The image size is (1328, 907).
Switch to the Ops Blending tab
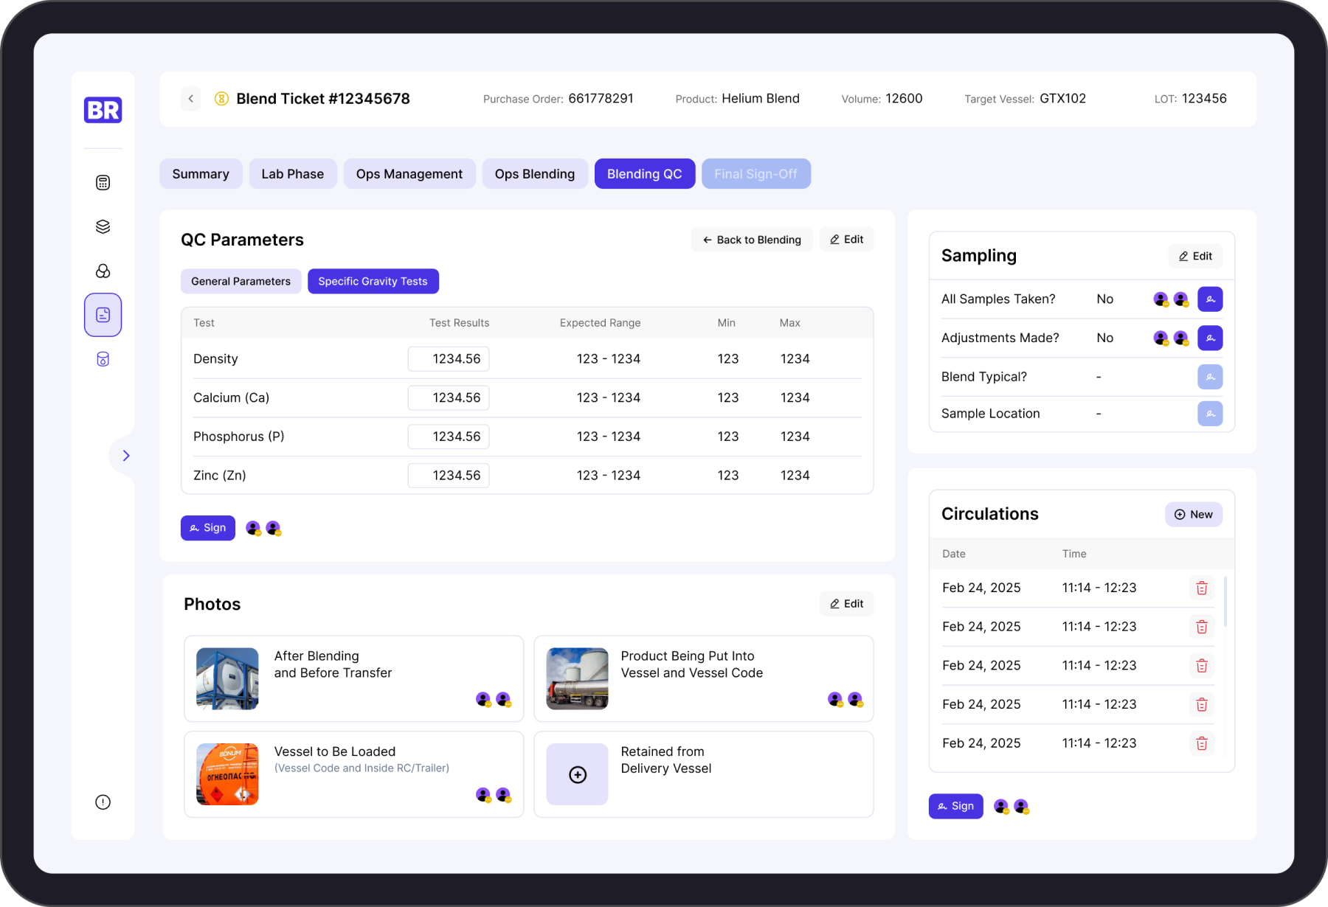point(534,174)
